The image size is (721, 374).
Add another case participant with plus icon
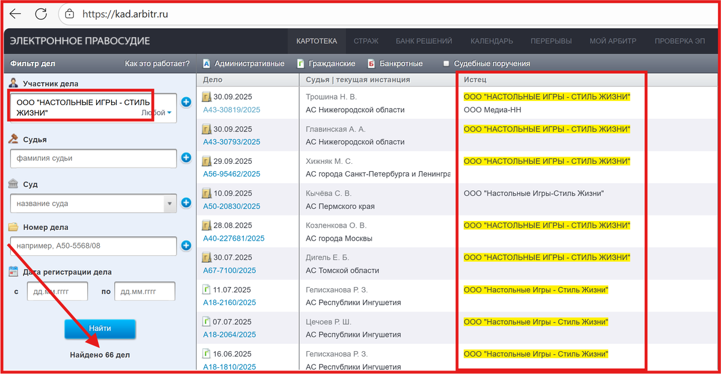tap(186, 102)
